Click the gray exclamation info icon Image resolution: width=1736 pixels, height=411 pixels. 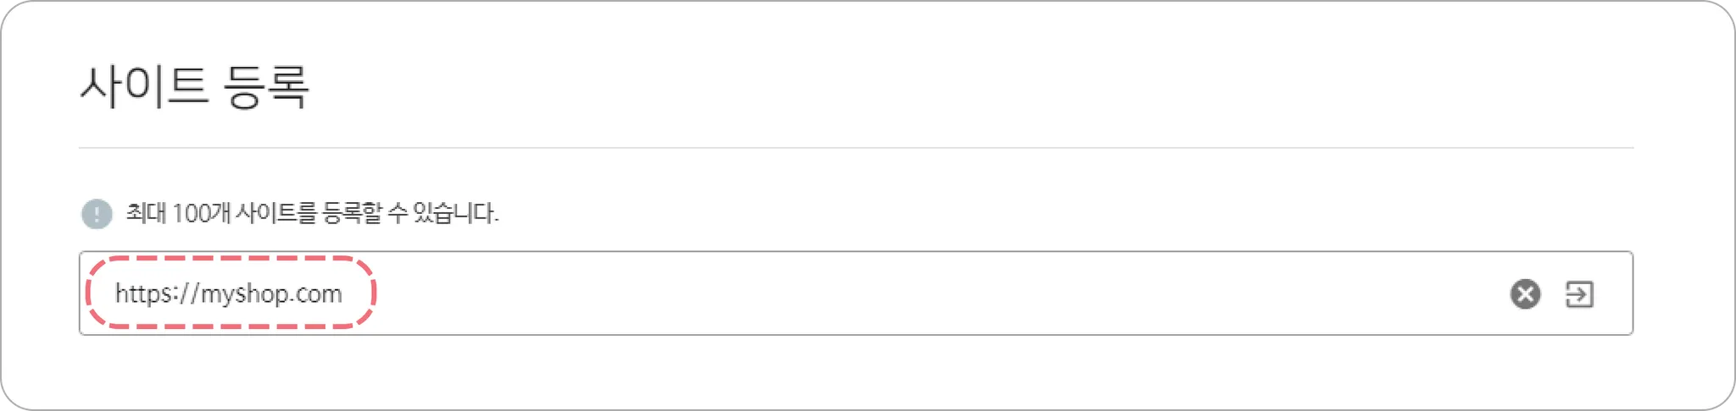pyautogui.click(x=97, y=214)
